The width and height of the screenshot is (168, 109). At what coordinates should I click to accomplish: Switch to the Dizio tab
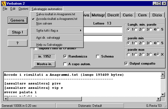pos(157,15)
